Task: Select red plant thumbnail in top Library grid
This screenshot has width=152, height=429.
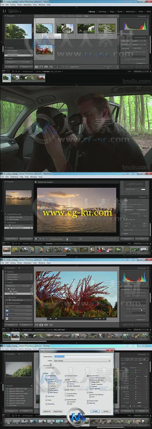Action: pyautogui.click(x=44, y=49)
